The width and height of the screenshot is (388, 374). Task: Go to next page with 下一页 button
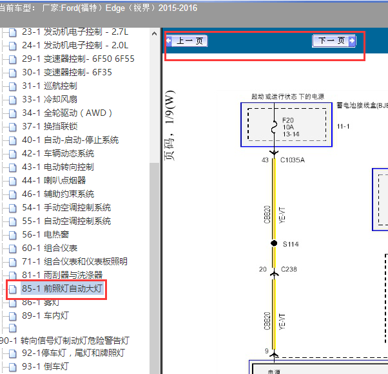[x=334, y=41]
